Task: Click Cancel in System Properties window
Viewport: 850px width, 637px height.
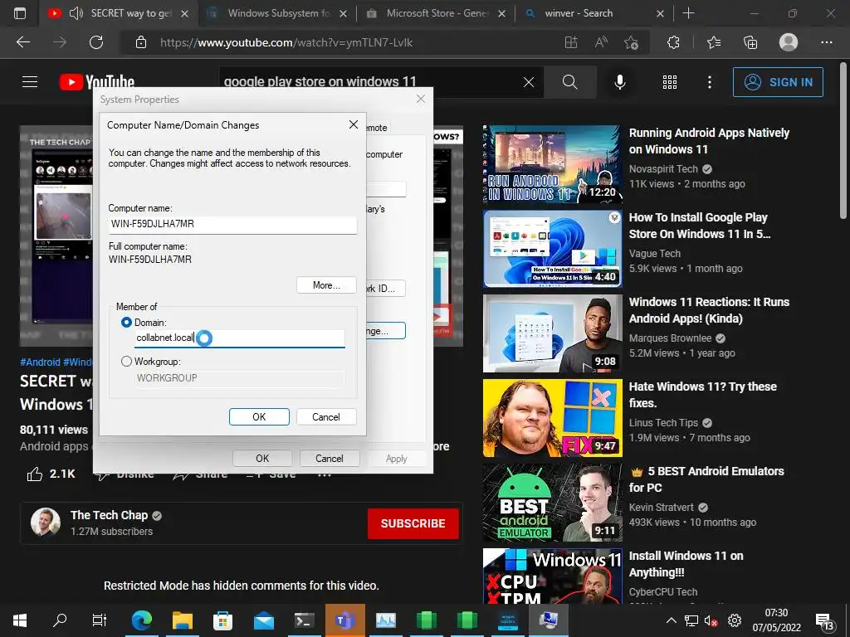Action: pyautogui.click(x=329, y=458)
